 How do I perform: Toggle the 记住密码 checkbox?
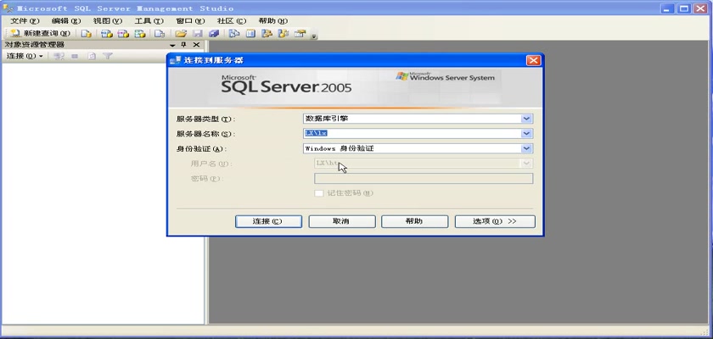[x=319, y=193]
